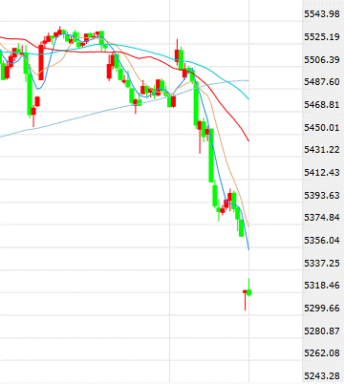
Task: Select the 5337.25 price level label
Action: pos(322,263)
